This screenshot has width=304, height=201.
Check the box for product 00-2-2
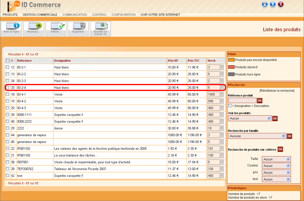click(x=7, y=74)
